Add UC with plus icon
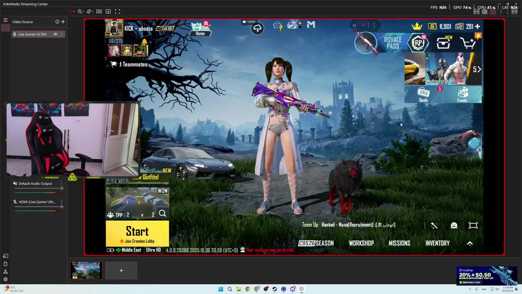 tap(478, 27)
